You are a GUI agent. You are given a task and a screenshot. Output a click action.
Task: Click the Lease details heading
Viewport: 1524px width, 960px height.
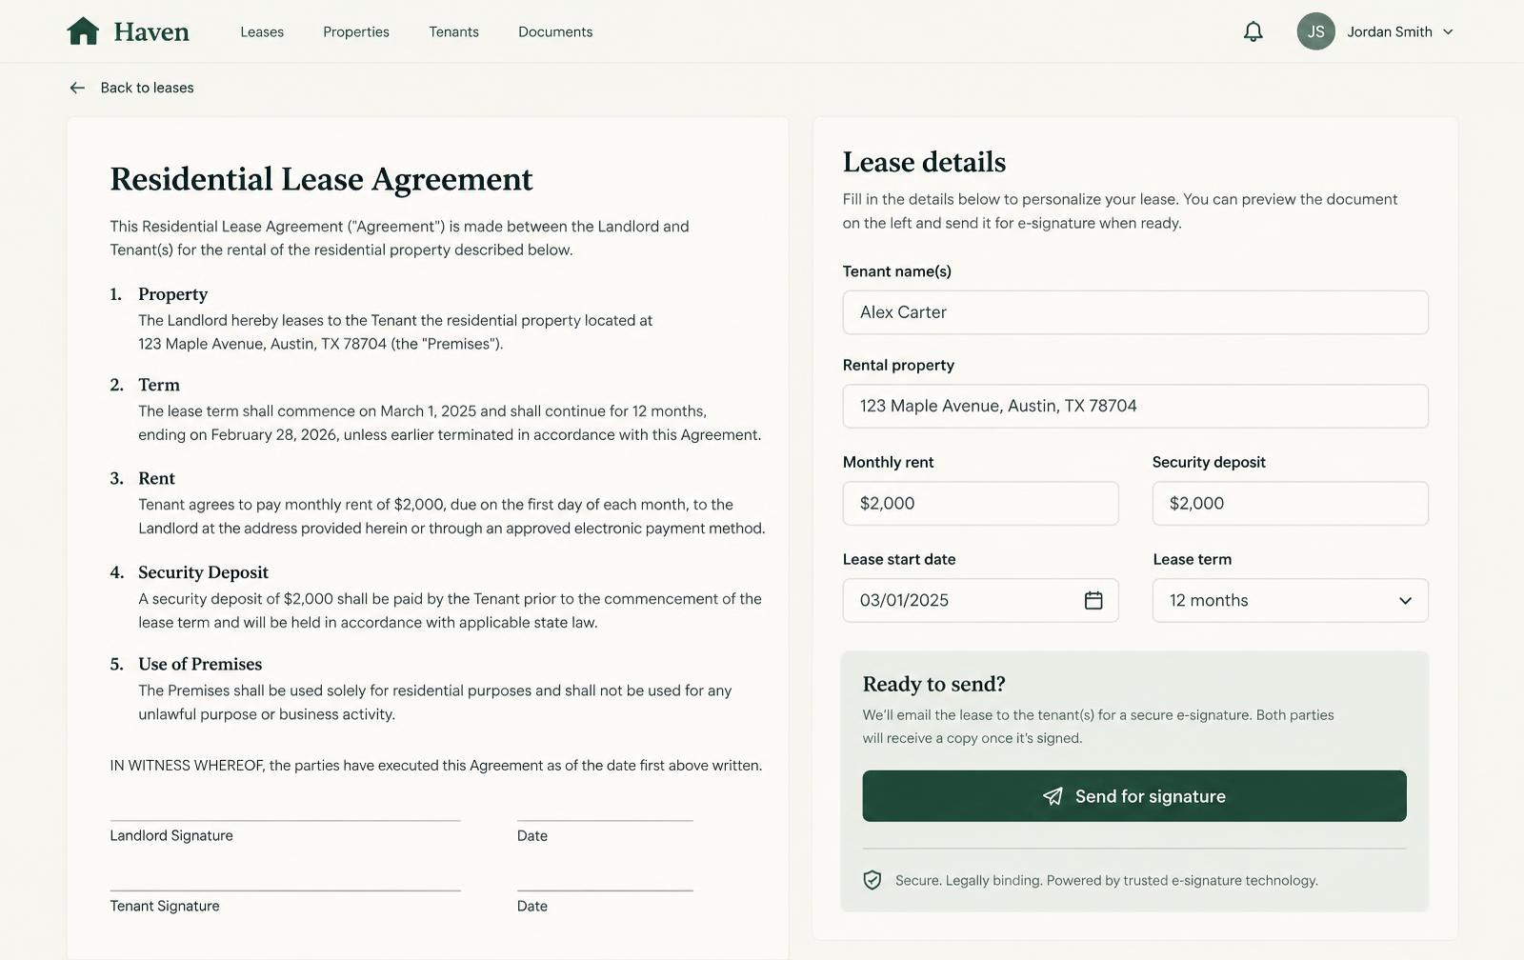click(x=924, y=162)
